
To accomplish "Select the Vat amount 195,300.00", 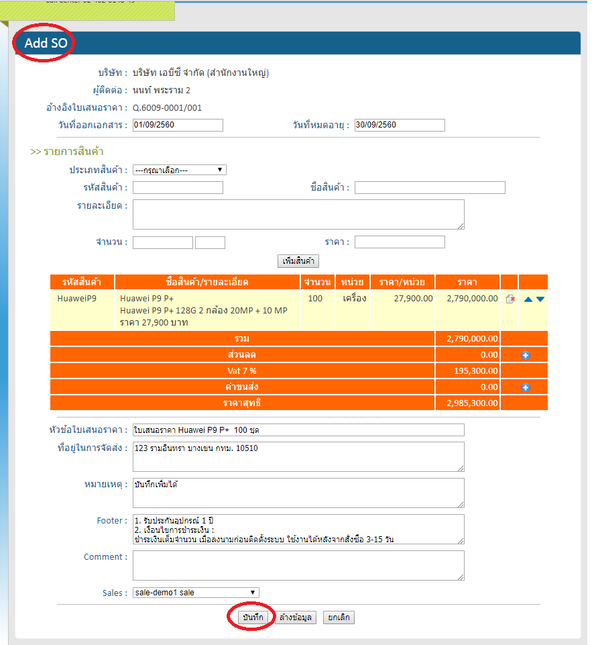I will click(476, 371).
